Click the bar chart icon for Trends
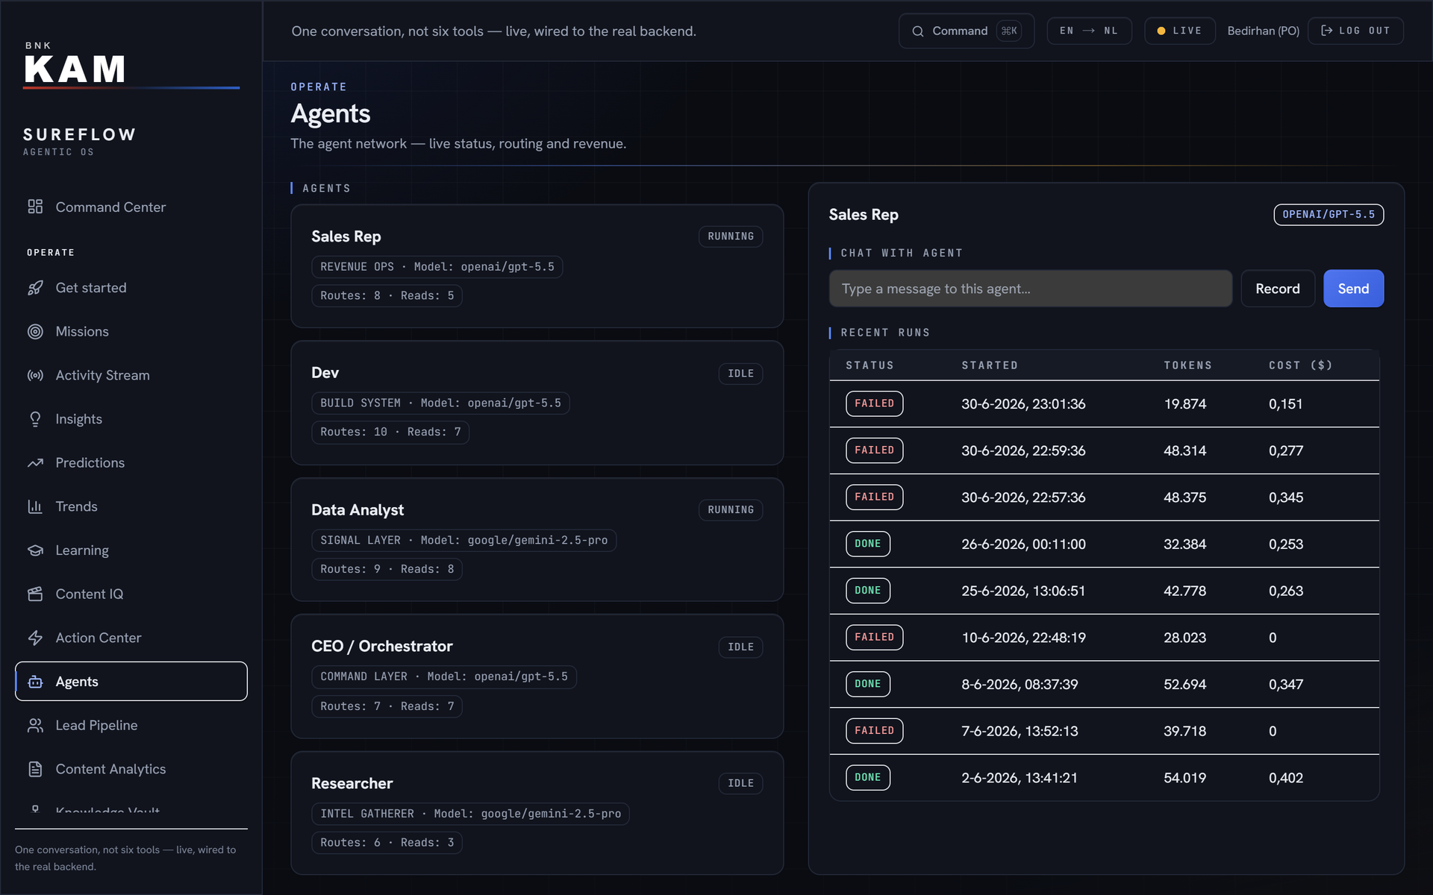The image size is (1433, 895). pos(35,506)
